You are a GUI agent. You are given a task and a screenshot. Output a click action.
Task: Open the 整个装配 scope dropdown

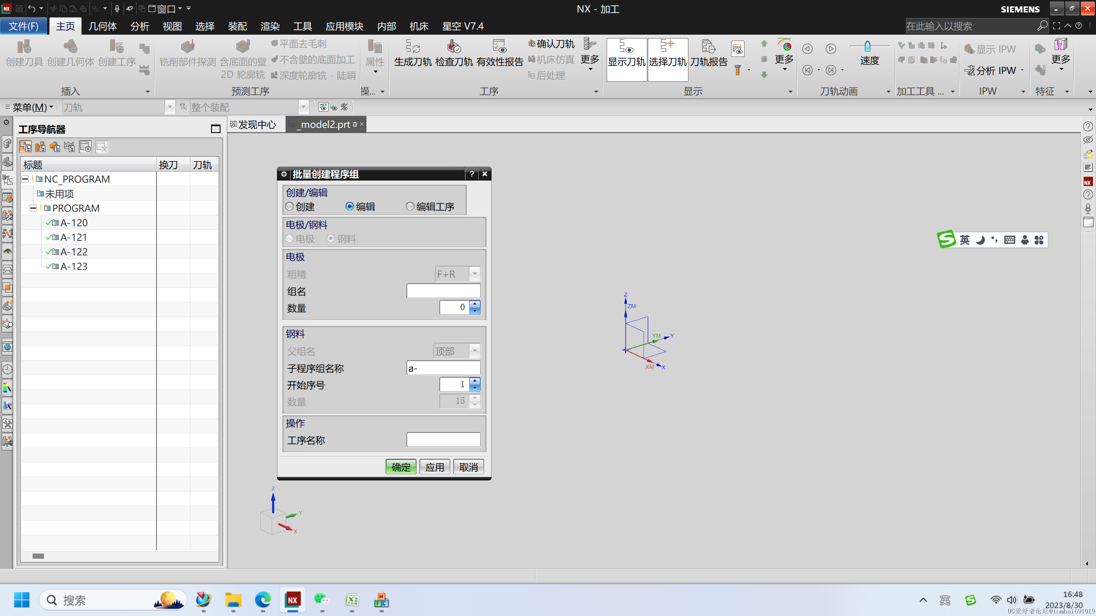pyautogui.click(x=304, y=107)
